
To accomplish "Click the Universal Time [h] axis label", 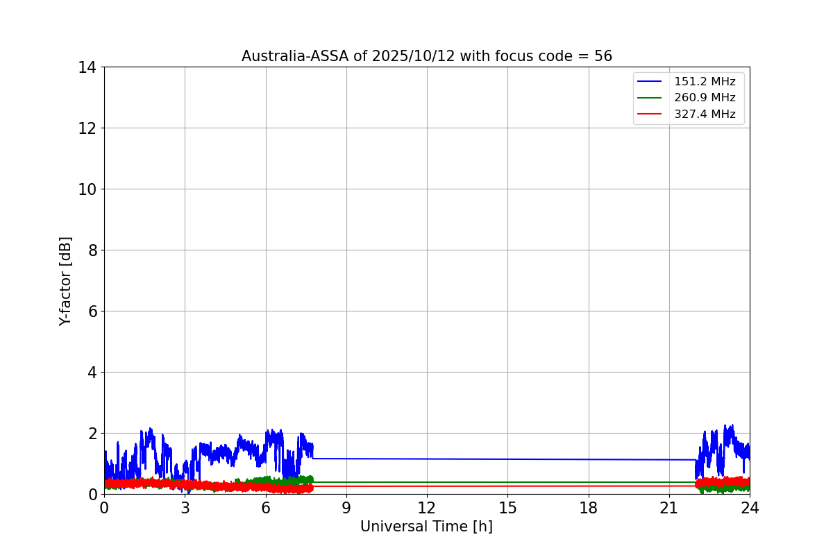I will pos(426,527).
